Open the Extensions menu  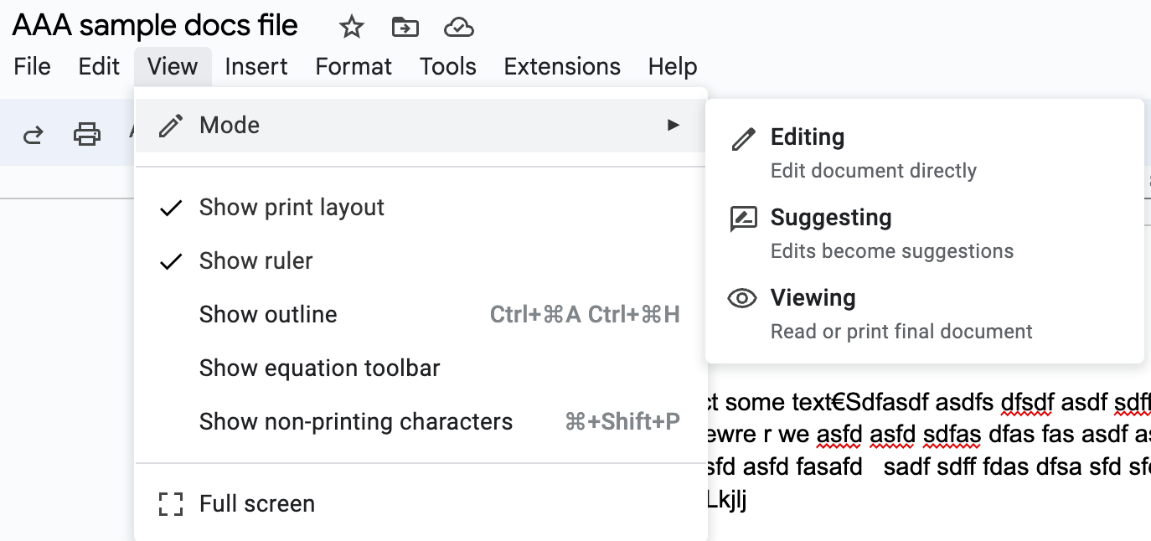562,67
